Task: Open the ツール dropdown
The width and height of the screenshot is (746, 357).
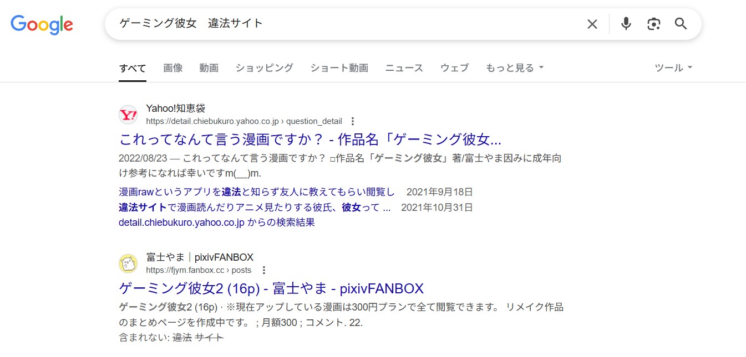Action: click(672, 67)
